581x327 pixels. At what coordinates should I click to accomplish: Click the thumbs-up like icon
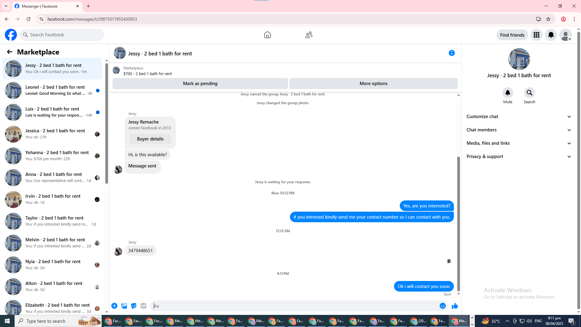click(x=455, y=306)
